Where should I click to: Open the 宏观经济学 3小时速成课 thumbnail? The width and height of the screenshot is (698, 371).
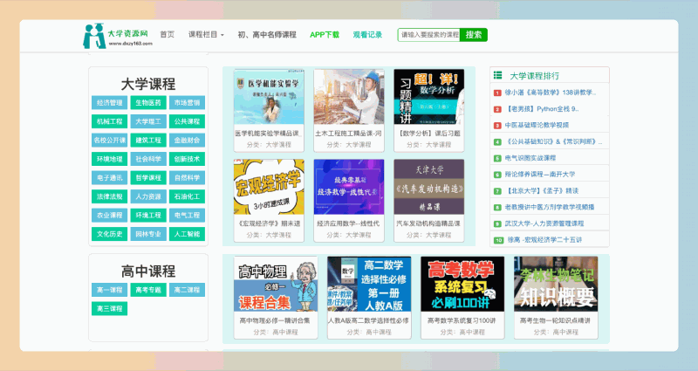tap(269, 187)
